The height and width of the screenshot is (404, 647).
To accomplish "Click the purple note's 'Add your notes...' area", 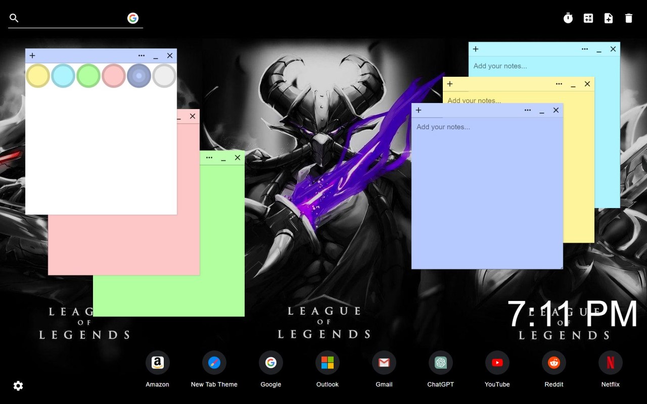I will (487, 193).
